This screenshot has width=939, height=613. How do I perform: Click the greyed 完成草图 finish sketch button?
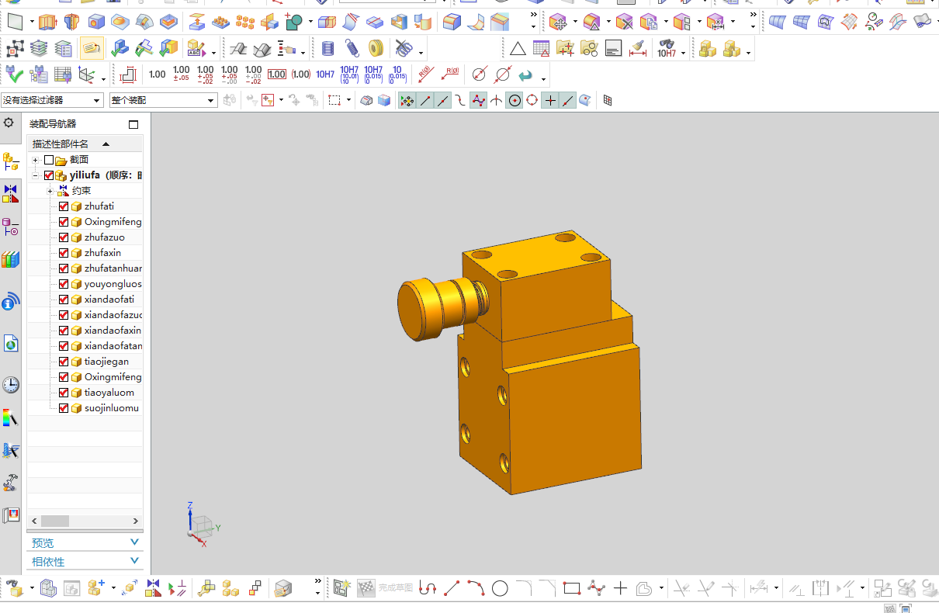386,588
